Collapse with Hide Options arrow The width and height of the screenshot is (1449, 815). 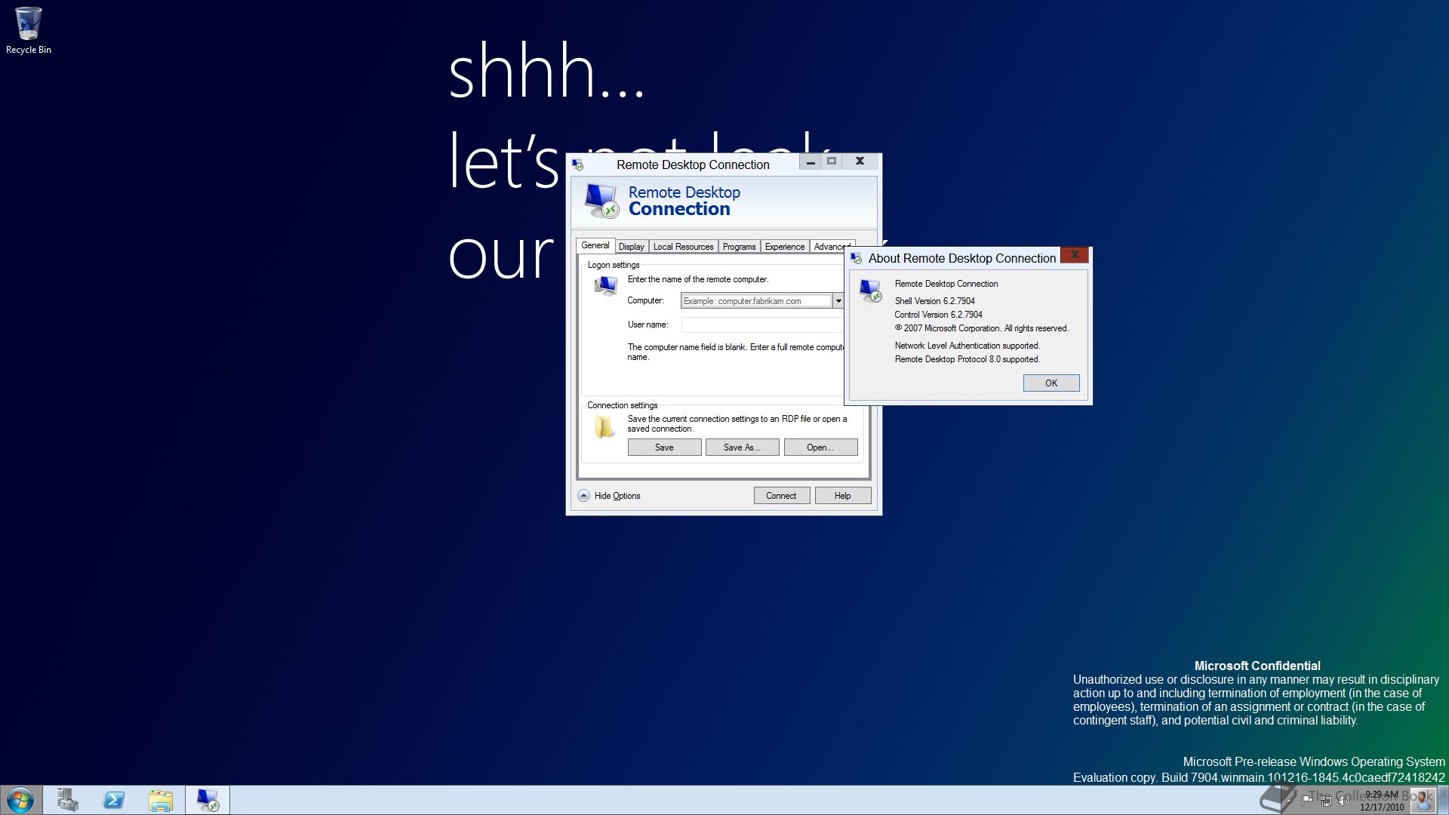(583, 496)
